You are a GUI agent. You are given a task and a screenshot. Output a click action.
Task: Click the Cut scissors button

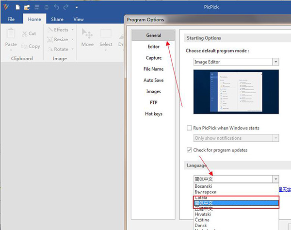(x=29, y=33)
